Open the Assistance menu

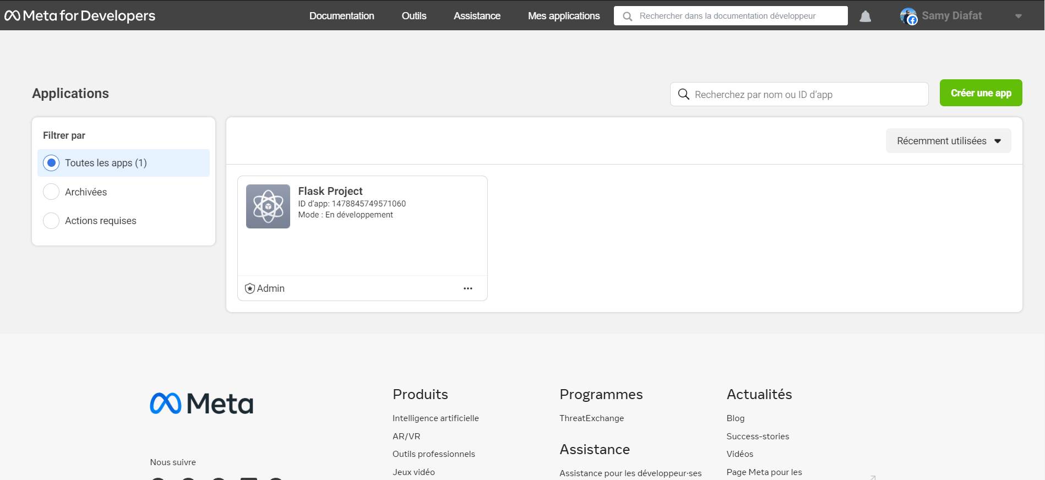pyautogui.click(x=477, y=16)
